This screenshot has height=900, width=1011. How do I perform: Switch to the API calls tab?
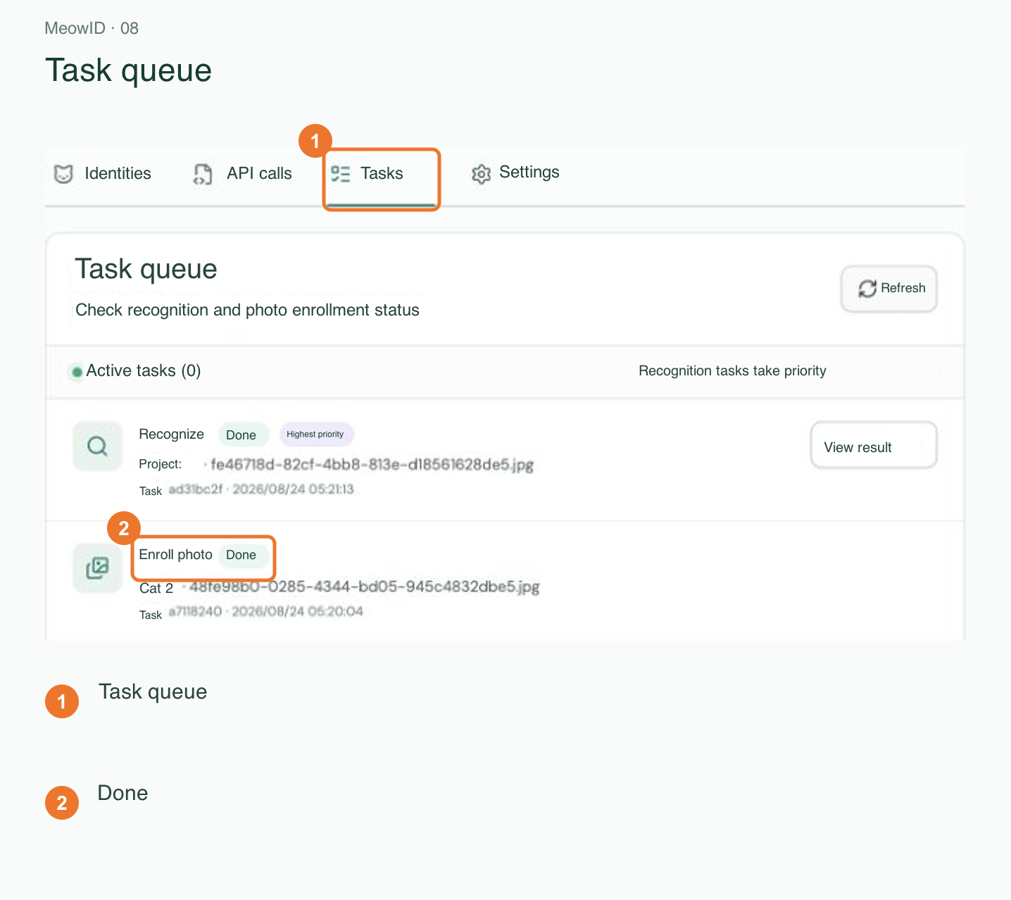click(x=243, y=173)
